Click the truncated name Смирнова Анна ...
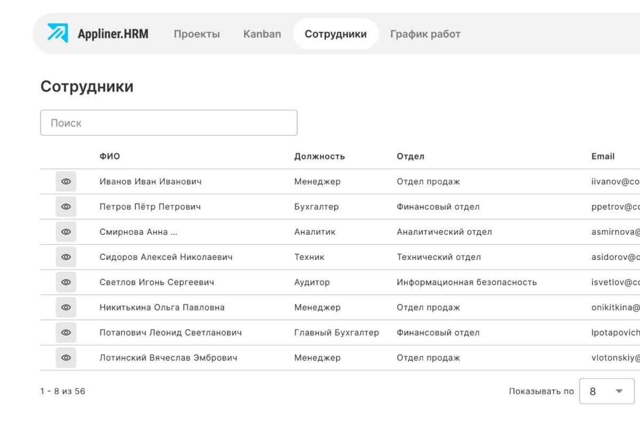Image resolution: width=640 pixels, height=427 pixels. (138, 232)
